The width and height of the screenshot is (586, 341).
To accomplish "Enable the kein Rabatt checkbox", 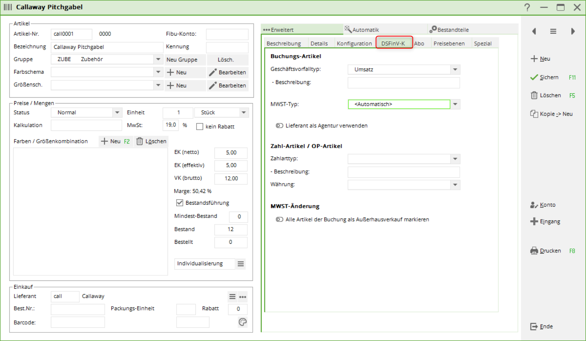I will click(x=200, y=127).
